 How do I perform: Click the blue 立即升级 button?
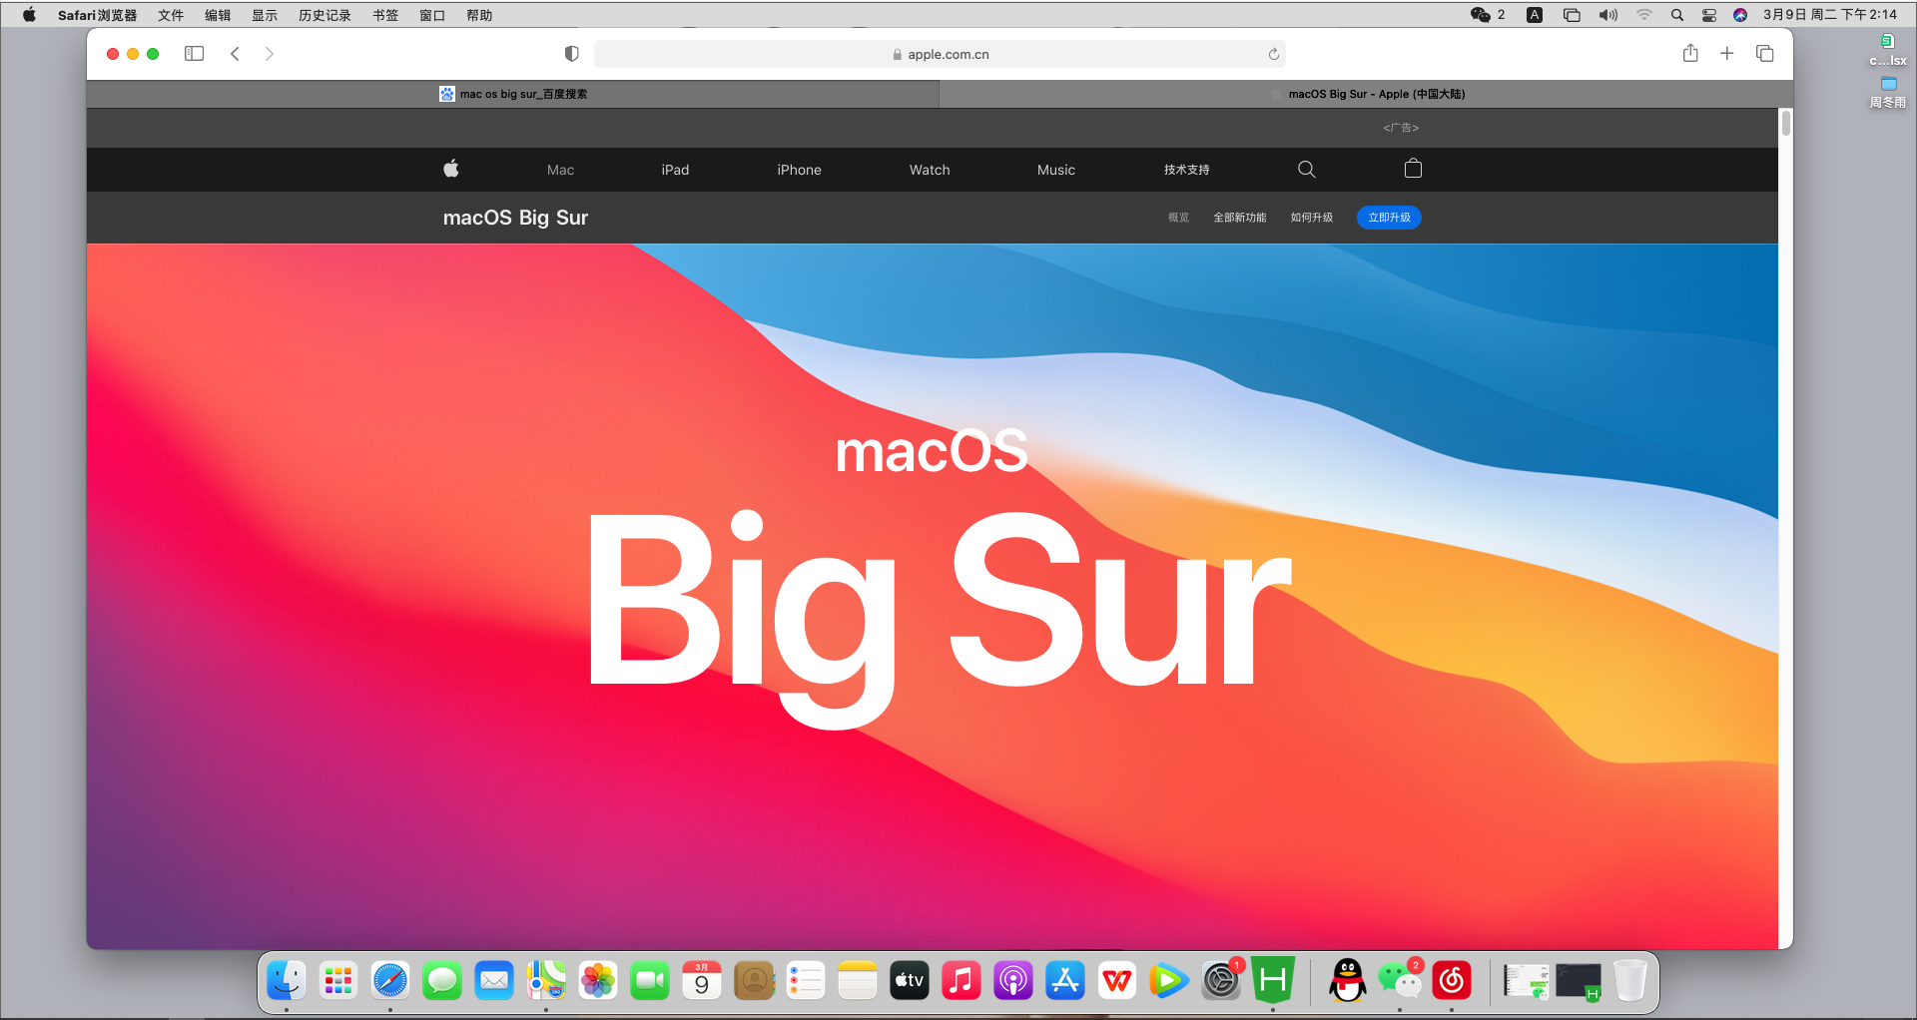1389,218
